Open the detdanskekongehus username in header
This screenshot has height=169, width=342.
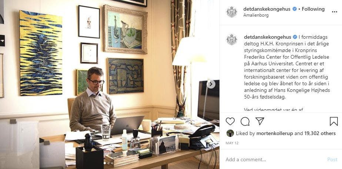267,9
